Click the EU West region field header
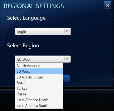The image size is (114, 111). (x=43, y=59)
